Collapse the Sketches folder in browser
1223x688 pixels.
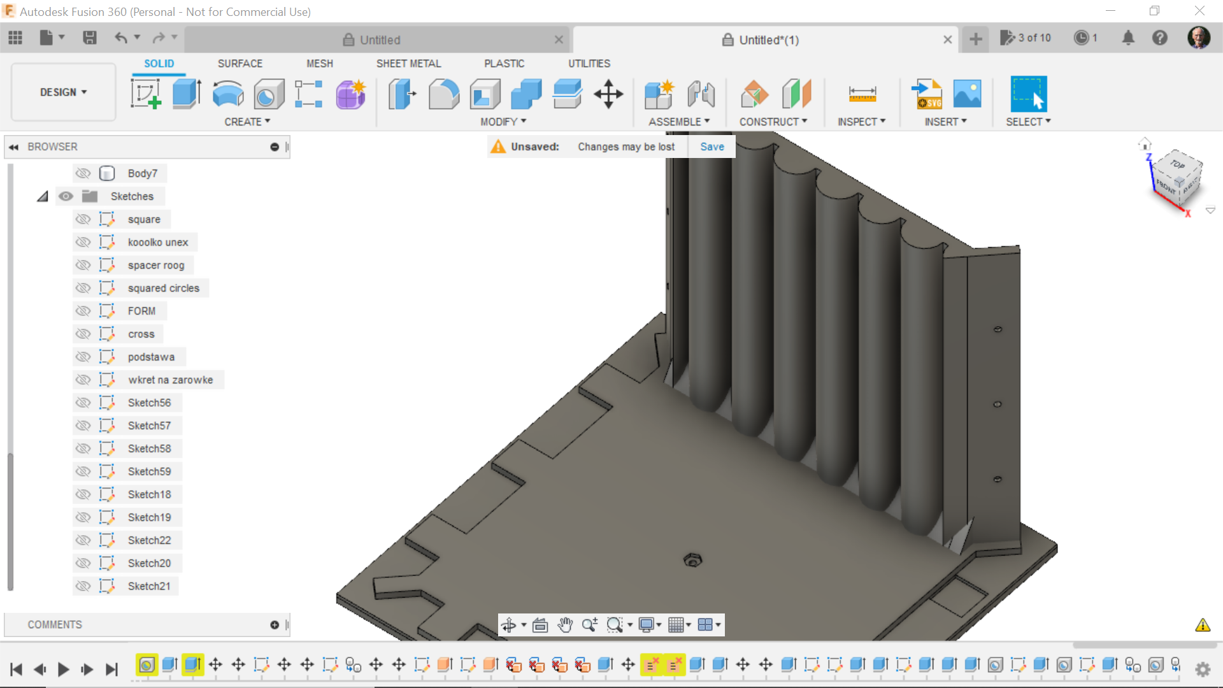click(42, 196)
